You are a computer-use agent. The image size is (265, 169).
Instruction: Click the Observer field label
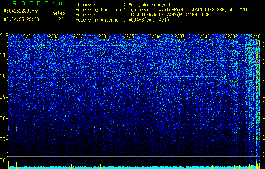coord(86,5)
